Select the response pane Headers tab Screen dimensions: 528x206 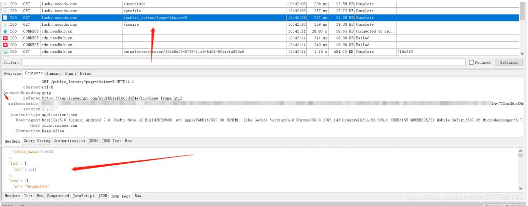click(12, 196)
